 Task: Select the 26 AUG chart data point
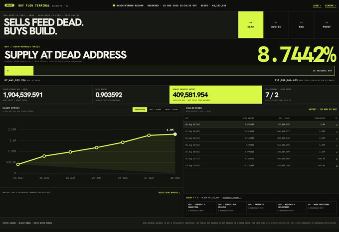coord(123,142)
